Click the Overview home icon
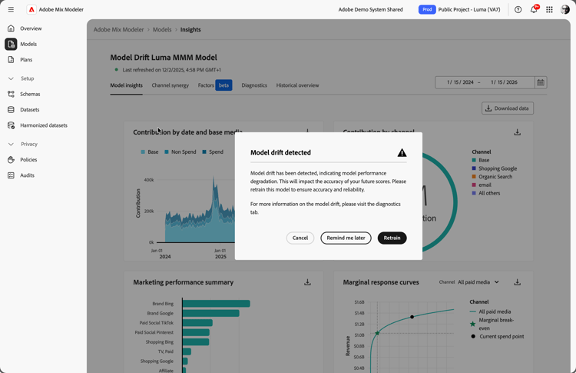Image resolution: width=576 pixels, height=373 pixels. (x=11, y=28)
